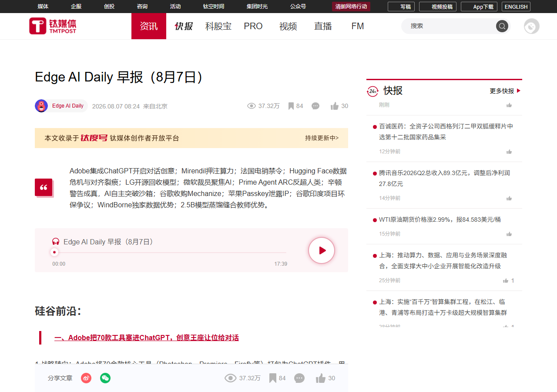The width and height of the screenshot is (557, 392).
Task: Click 钛空时间 in top bar
Action: tap(214, 7)
